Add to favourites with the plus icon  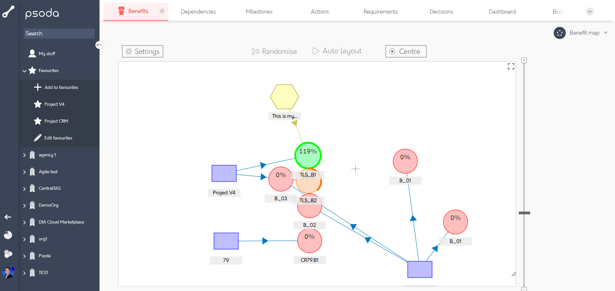point(38,87)
